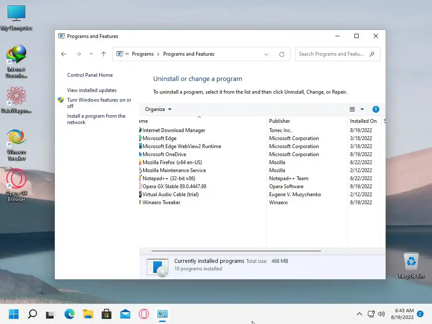Open Control Panel Home link
Viewport: 432px width, 324px height.
[90, 75]
